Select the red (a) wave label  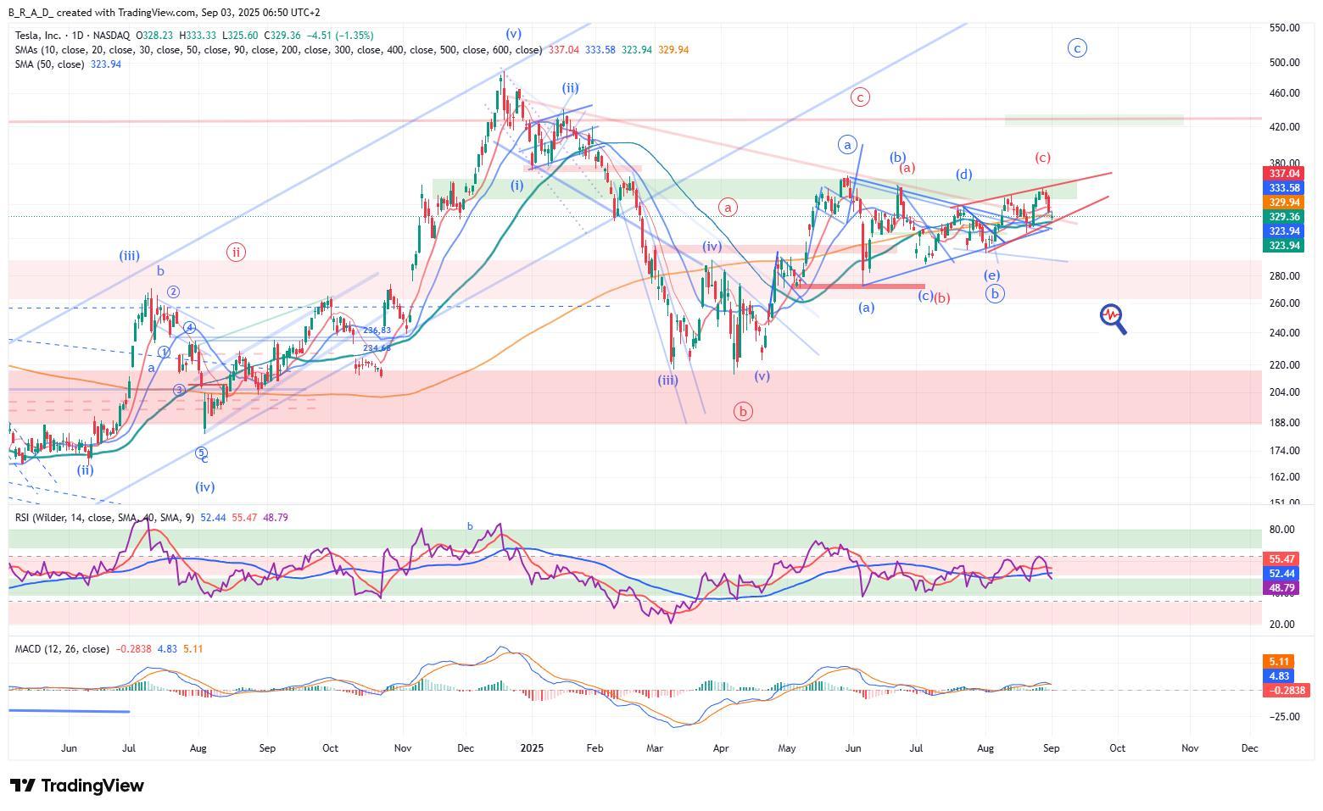[907, 169]
